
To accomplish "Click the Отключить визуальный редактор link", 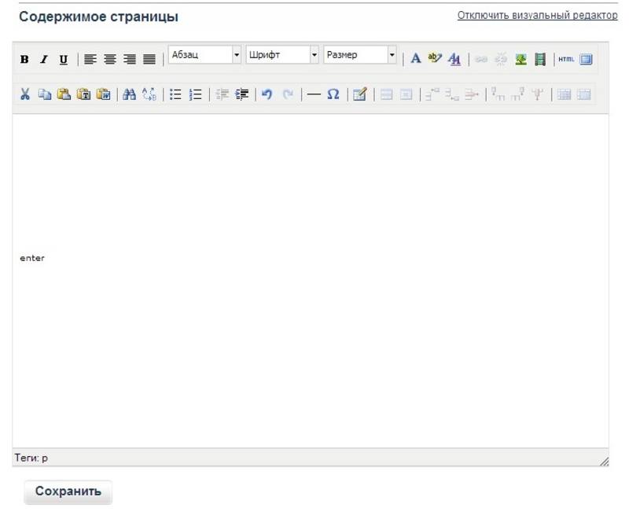I will click(x=537, y=16).
